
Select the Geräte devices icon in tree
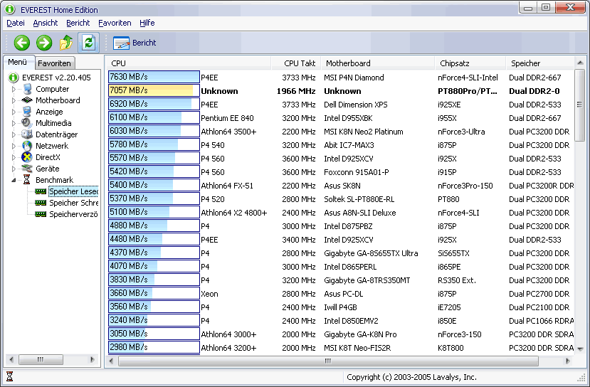point(27,169)
